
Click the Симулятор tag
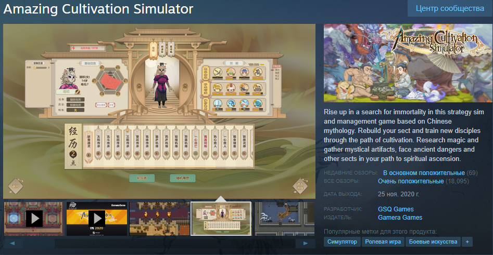[x=342, y=242]
